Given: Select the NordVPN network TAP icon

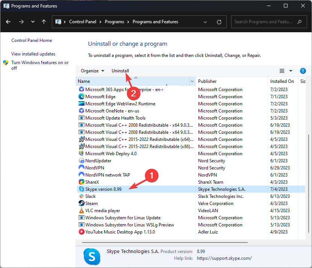Looking at the screenshot, I should (x=81, y=175).
